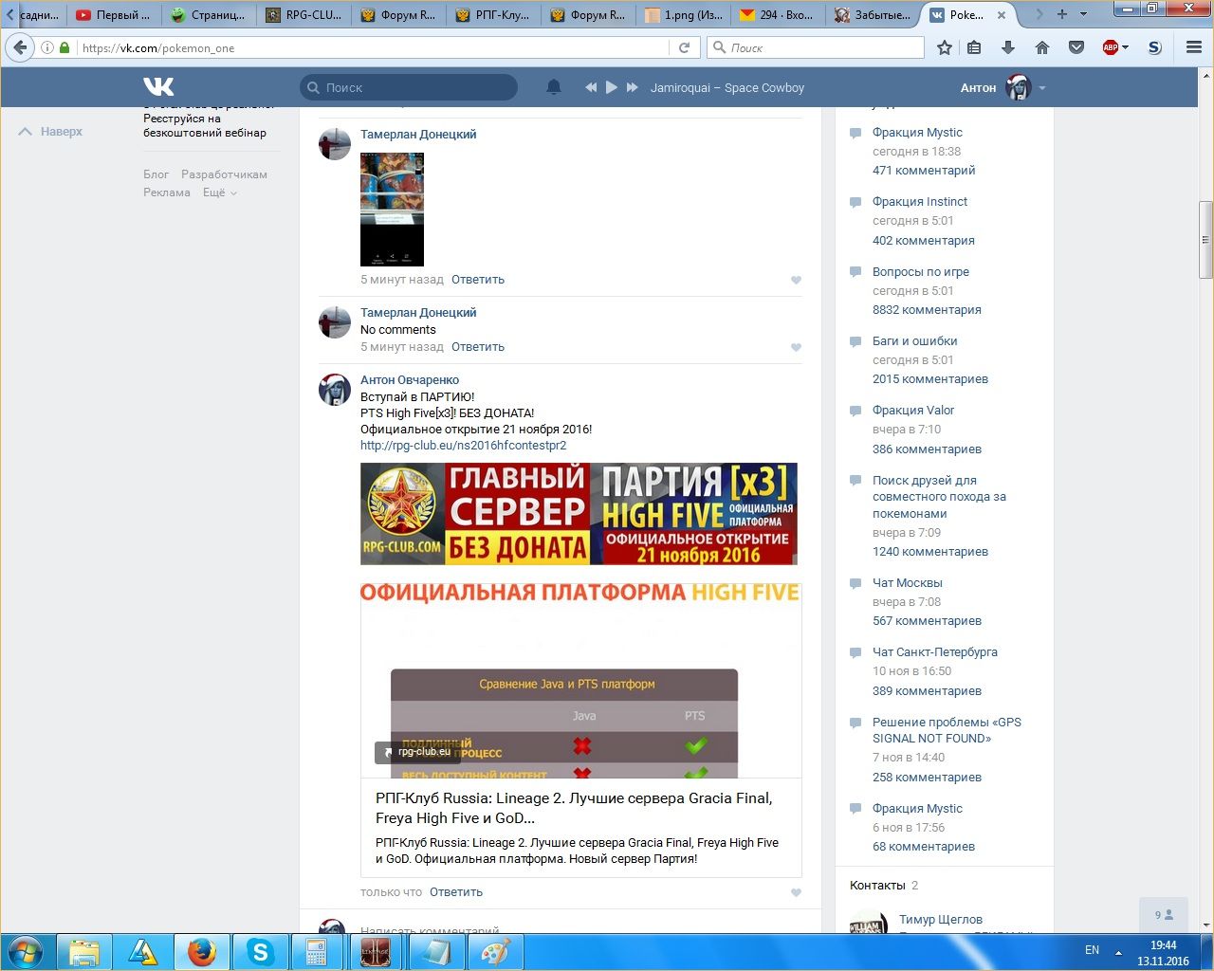Image resolution: width=1214 pixels, height=971 pixels.
Task: Open Firefox bookmarks list icon
Action: (974, 47)
